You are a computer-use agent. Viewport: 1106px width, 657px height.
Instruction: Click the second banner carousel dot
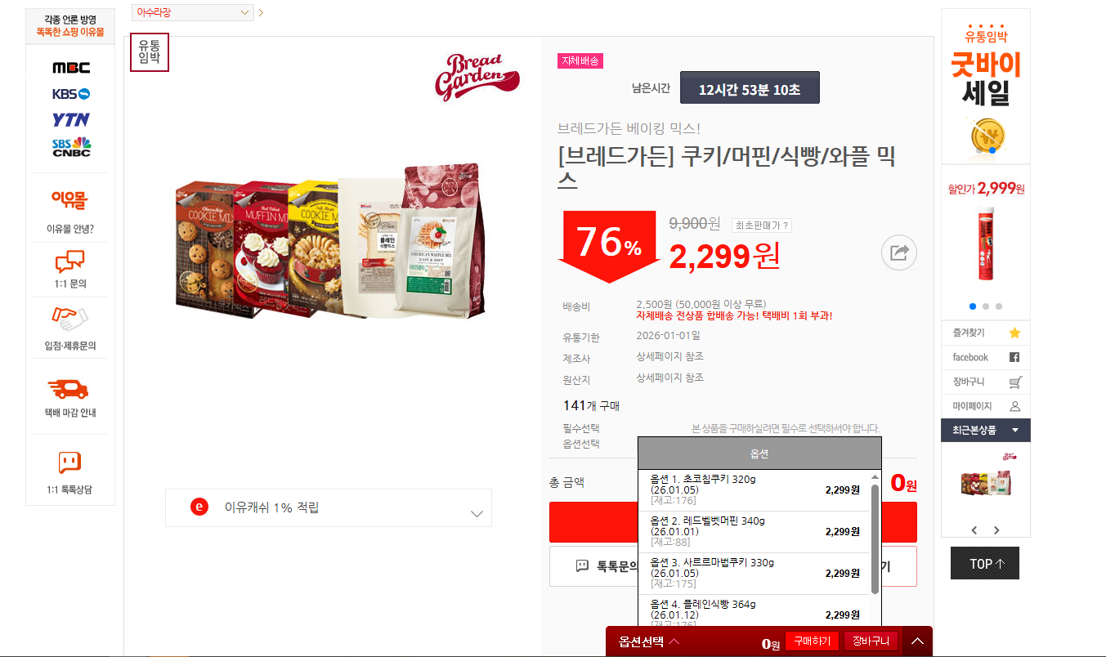[x=986, y=306]
